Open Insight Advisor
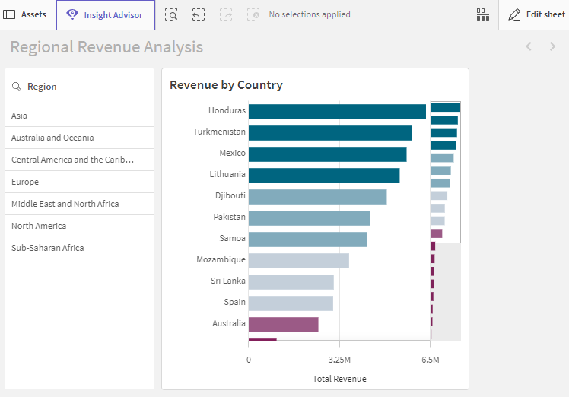The image size is (569, 397). point(106,15)
